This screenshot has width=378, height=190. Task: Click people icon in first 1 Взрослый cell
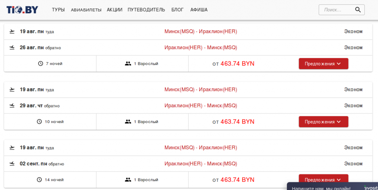pyautogui.click(x=128, y=64)
